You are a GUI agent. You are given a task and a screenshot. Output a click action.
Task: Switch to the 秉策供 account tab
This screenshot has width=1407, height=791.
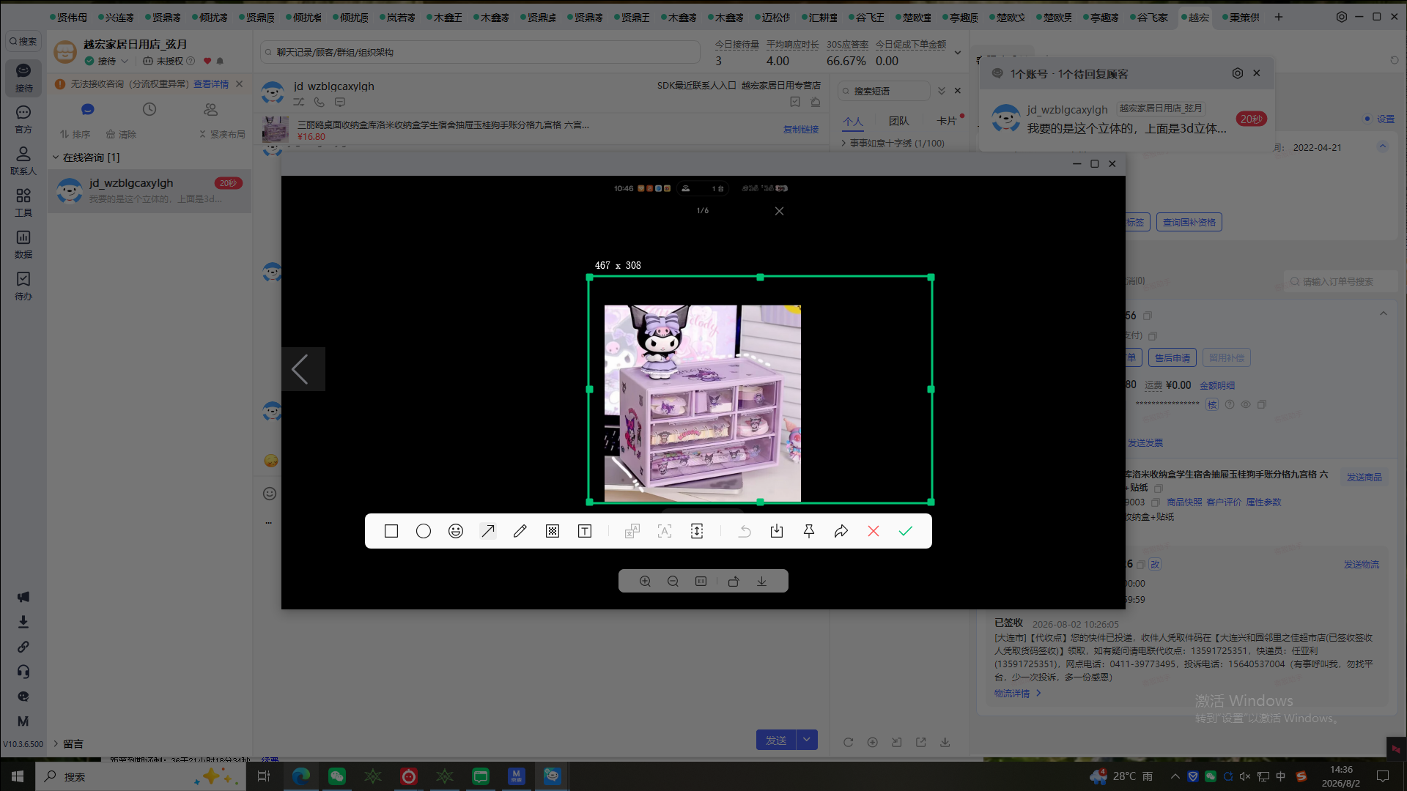1242,17
